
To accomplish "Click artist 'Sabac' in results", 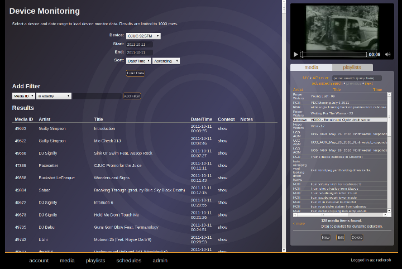I will [45, 190].
